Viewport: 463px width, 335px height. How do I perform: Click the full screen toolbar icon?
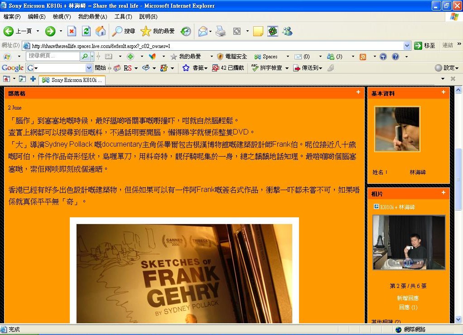click(x=237, y=31)
